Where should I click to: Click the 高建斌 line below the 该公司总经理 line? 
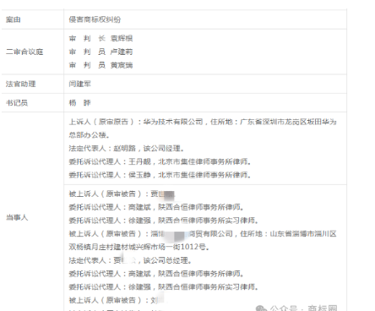pyautogui.click(x=156, y=274)
